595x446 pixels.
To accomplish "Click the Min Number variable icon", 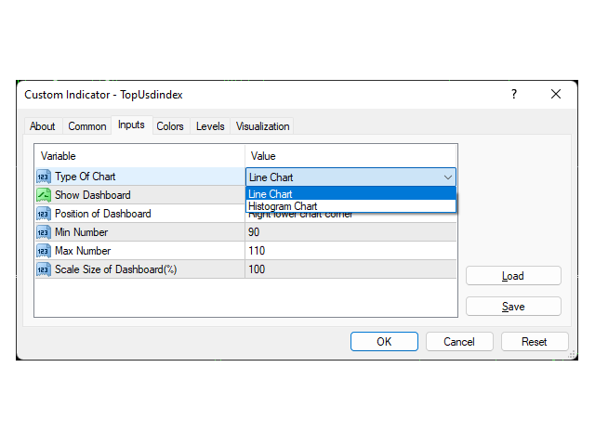I will tap(44, 232).
